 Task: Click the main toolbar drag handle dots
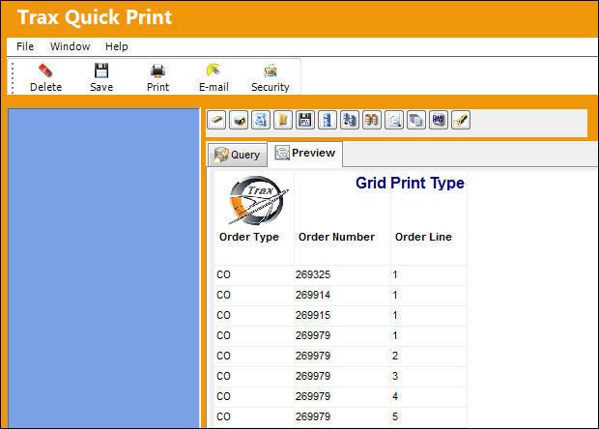[13, 77]
